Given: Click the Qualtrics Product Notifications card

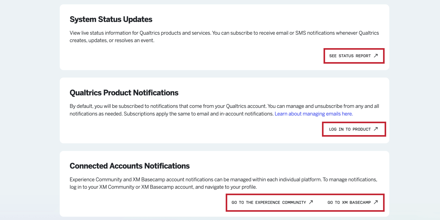Looking at the screenshot, I should click(224, 110).
